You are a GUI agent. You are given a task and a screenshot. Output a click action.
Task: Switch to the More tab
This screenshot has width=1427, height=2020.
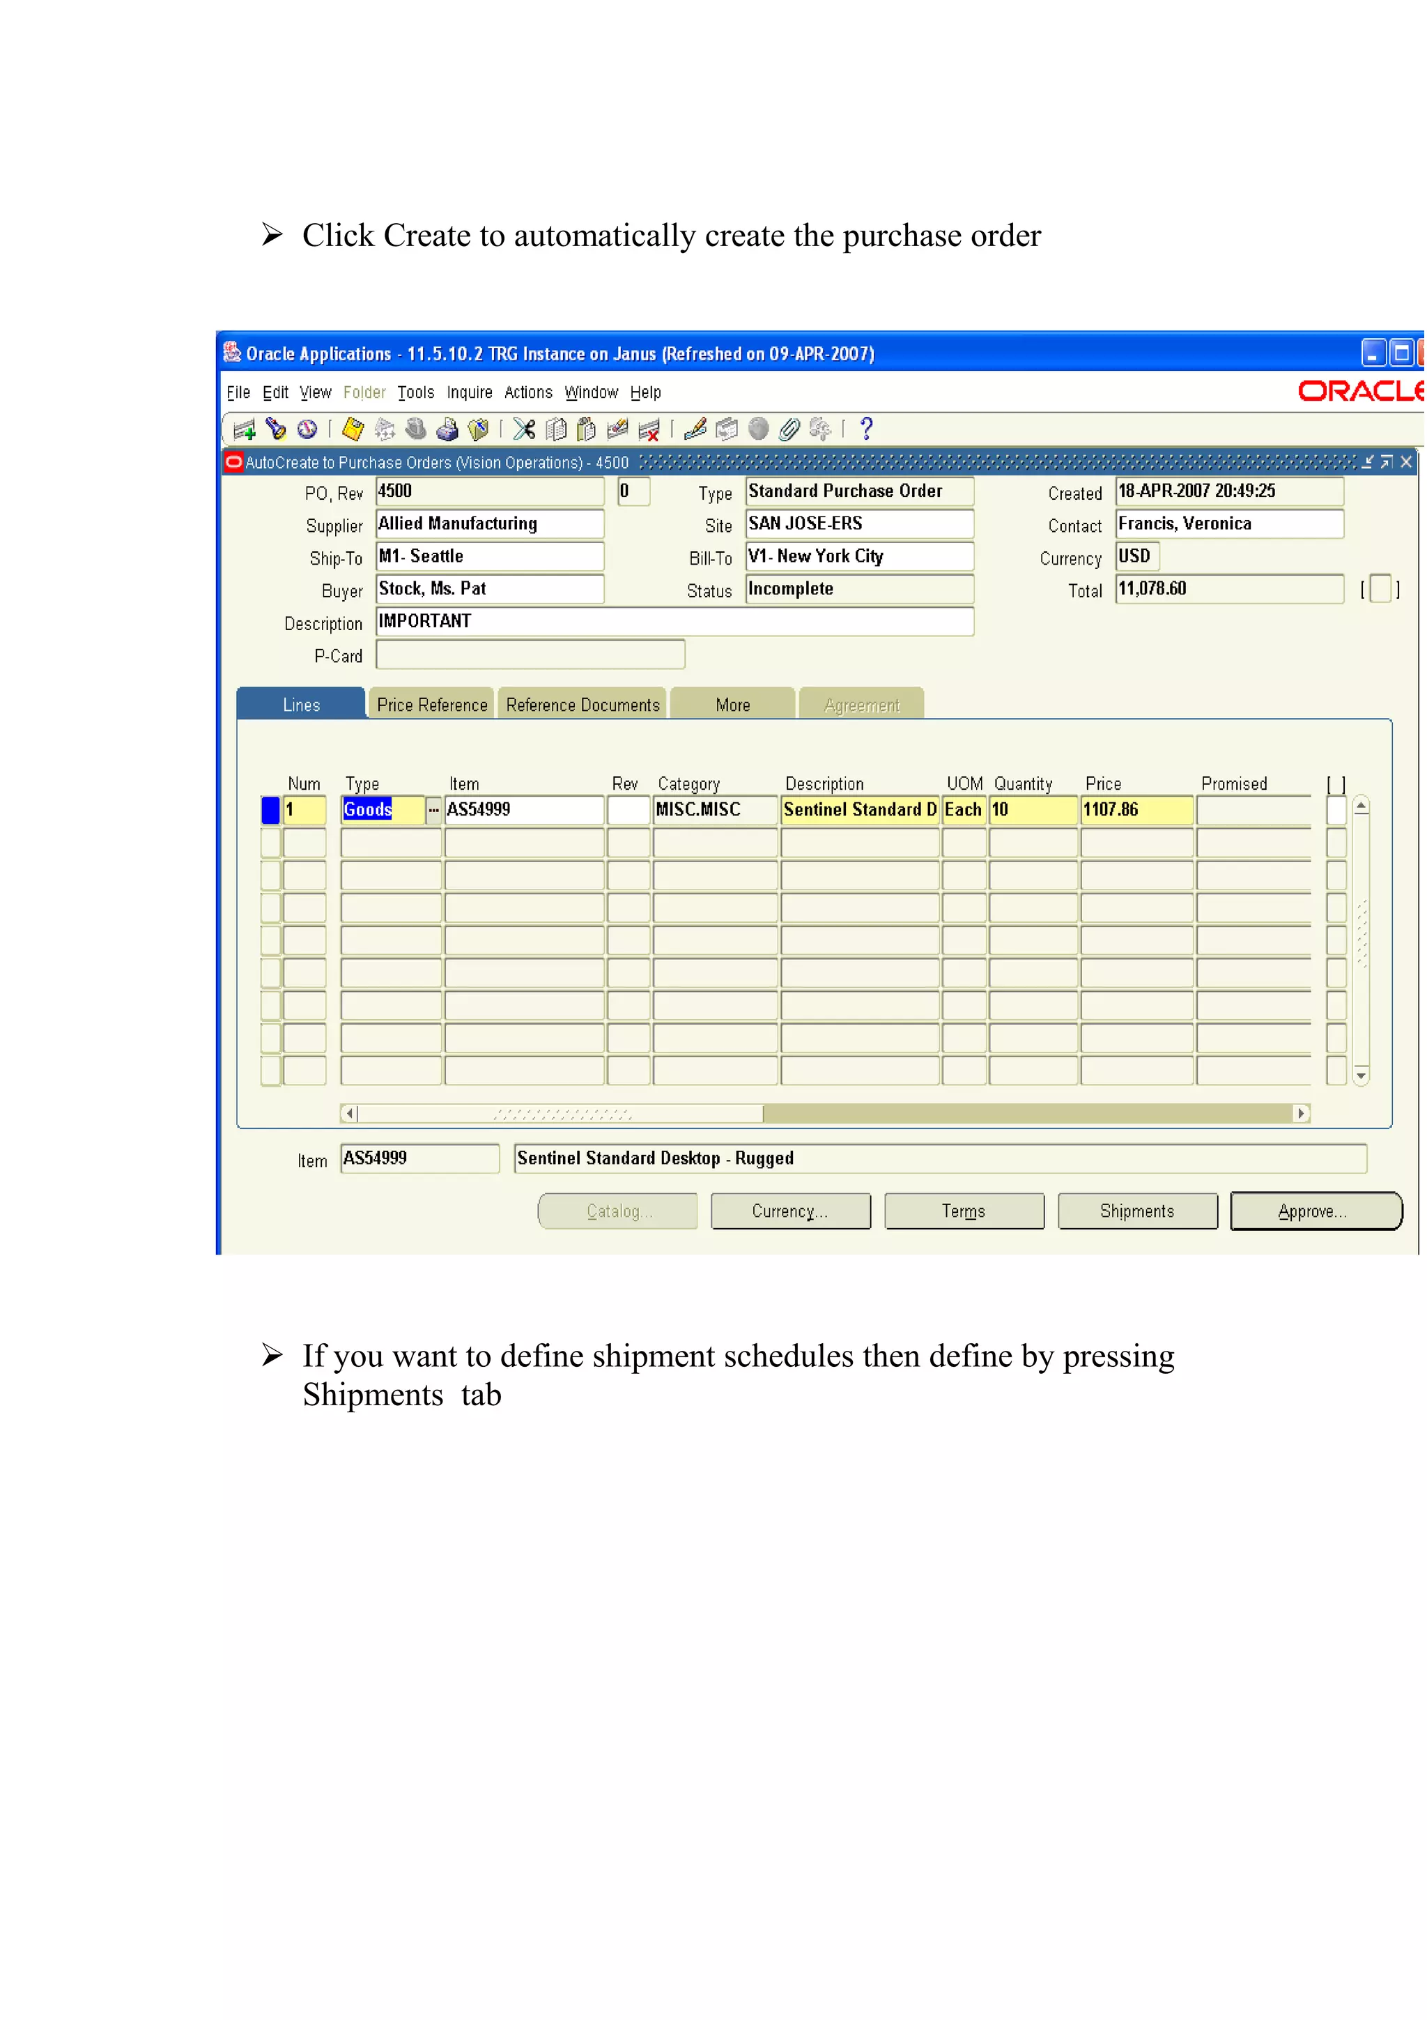732,705
